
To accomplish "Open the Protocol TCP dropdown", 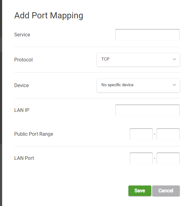I will (138, 60).
